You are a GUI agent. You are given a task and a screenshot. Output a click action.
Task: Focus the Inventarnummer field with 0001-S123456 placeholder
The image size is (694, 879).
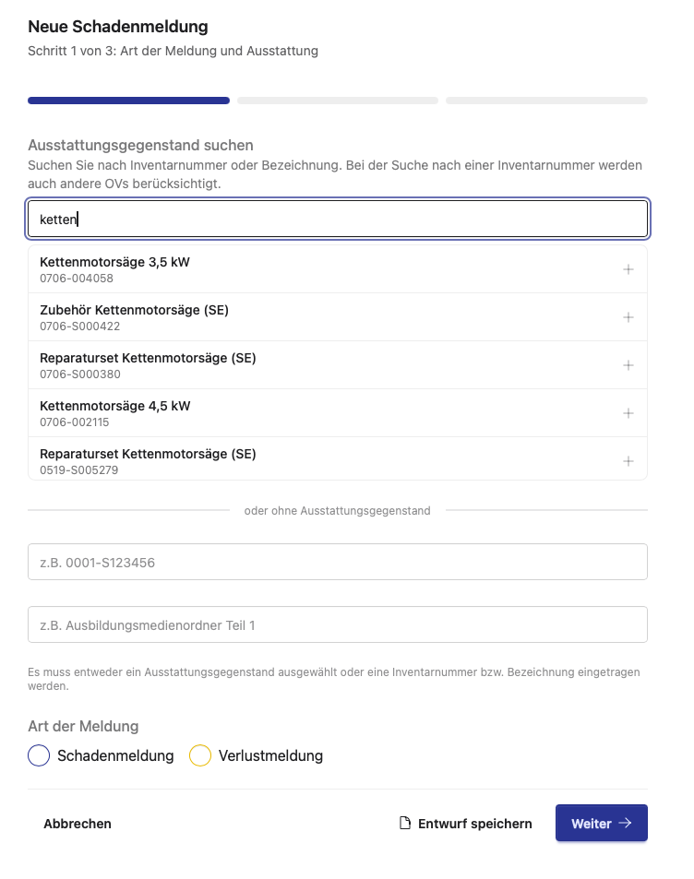point(337,561)
